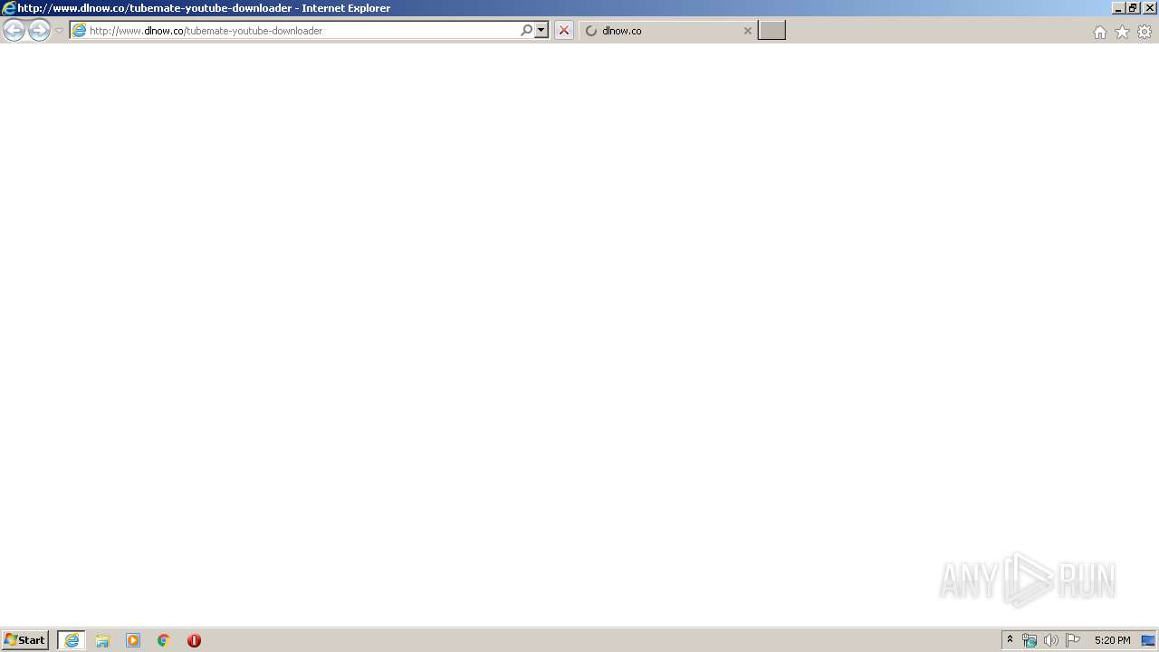Open network status tray icon
The width and height of the screenshot is (1159, 652).
[x=1030, y=640]
